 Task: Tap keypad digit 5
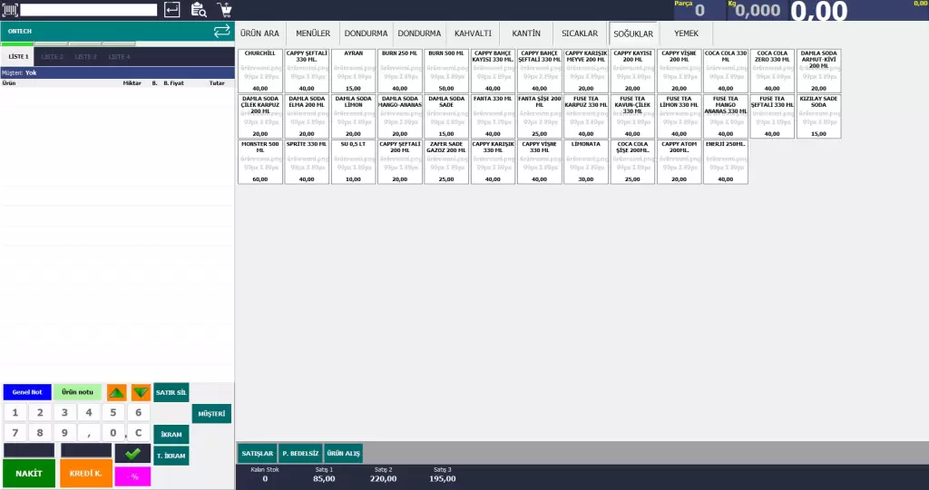113,412
